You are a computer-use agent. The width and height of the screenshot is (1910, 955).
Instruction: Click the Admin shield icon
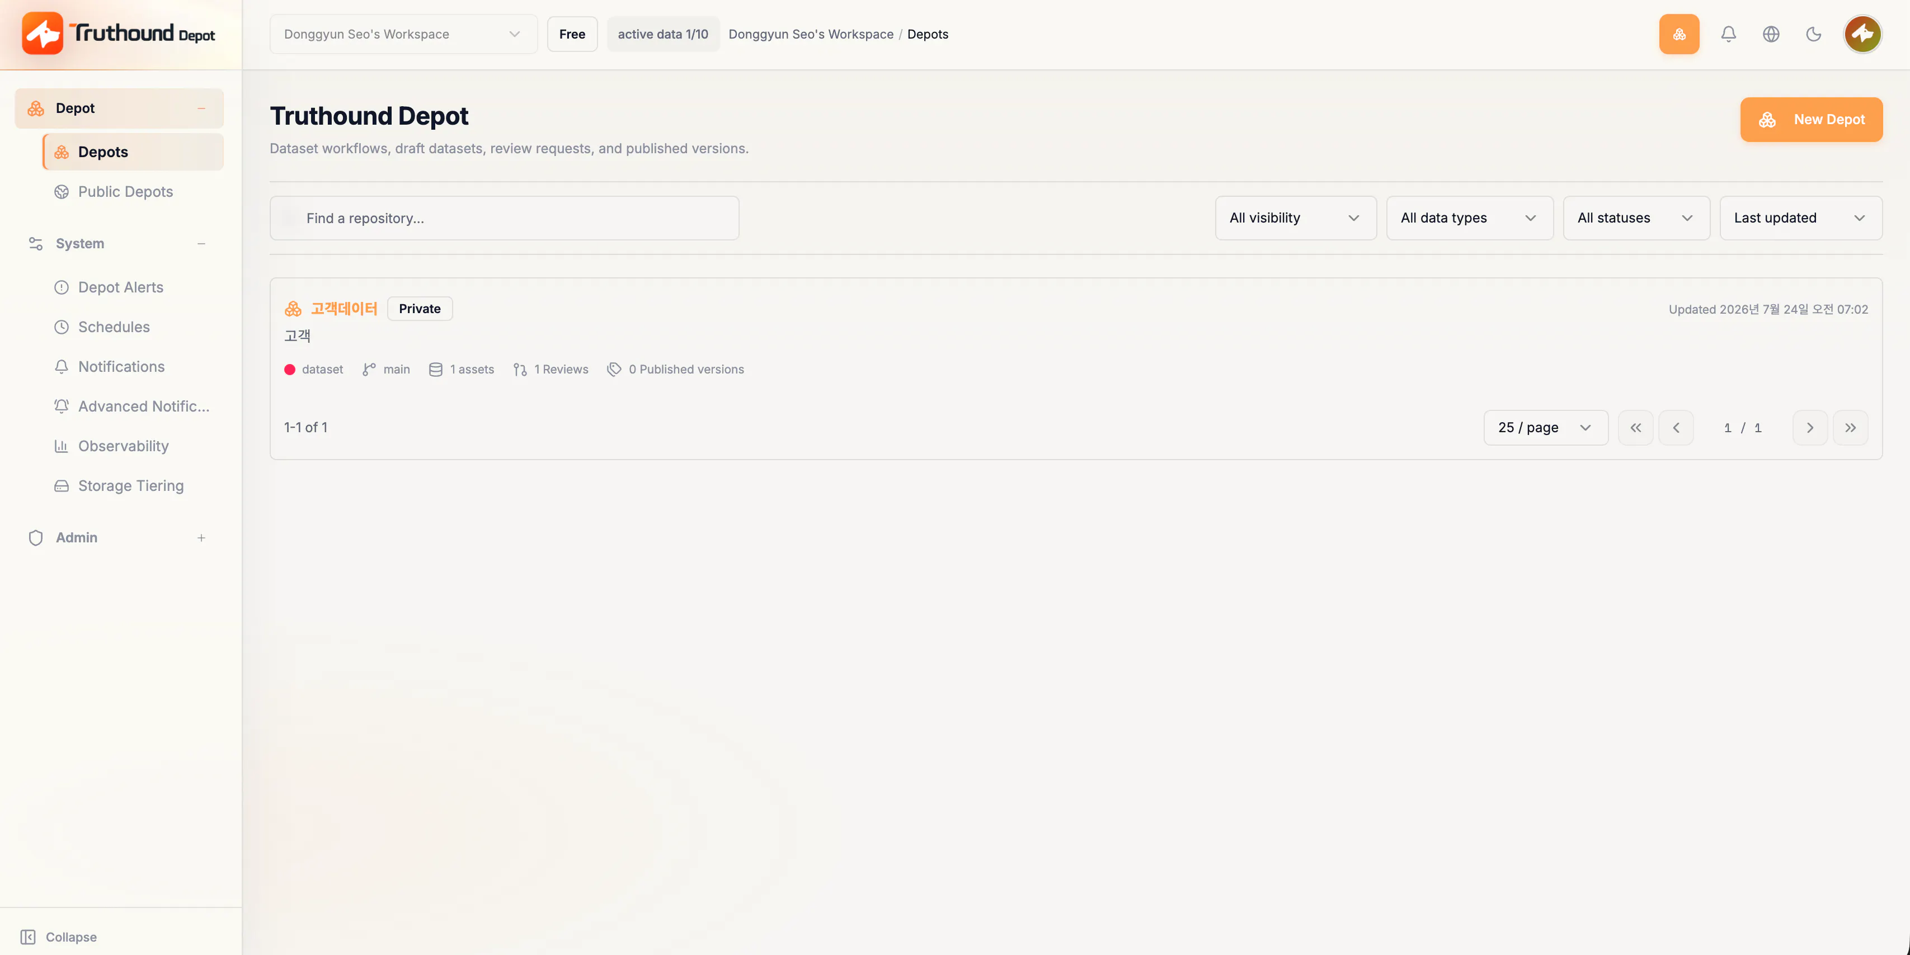point(36,538)
